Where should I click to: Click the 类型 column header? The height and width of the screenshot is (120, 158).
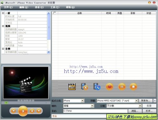pyautogui.click(x=120, y=13)
